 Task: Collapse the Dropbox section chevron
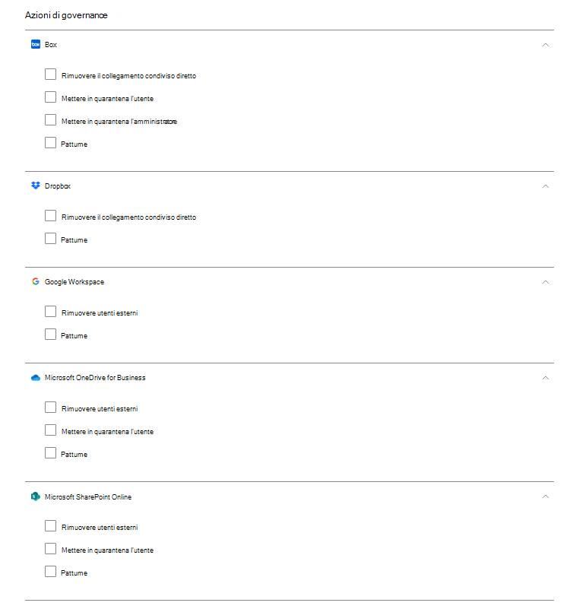tap(546, 186)
